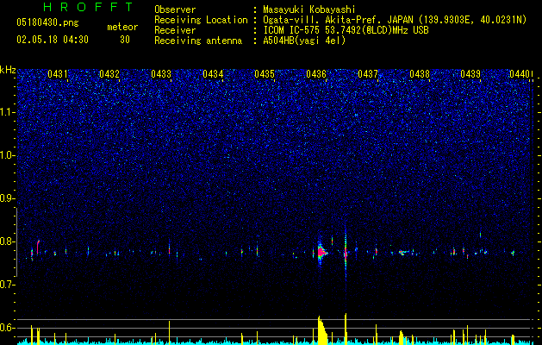Click the 0431 time marker
This screenshot has width=542, height=345.
click(x=58, y=74)
